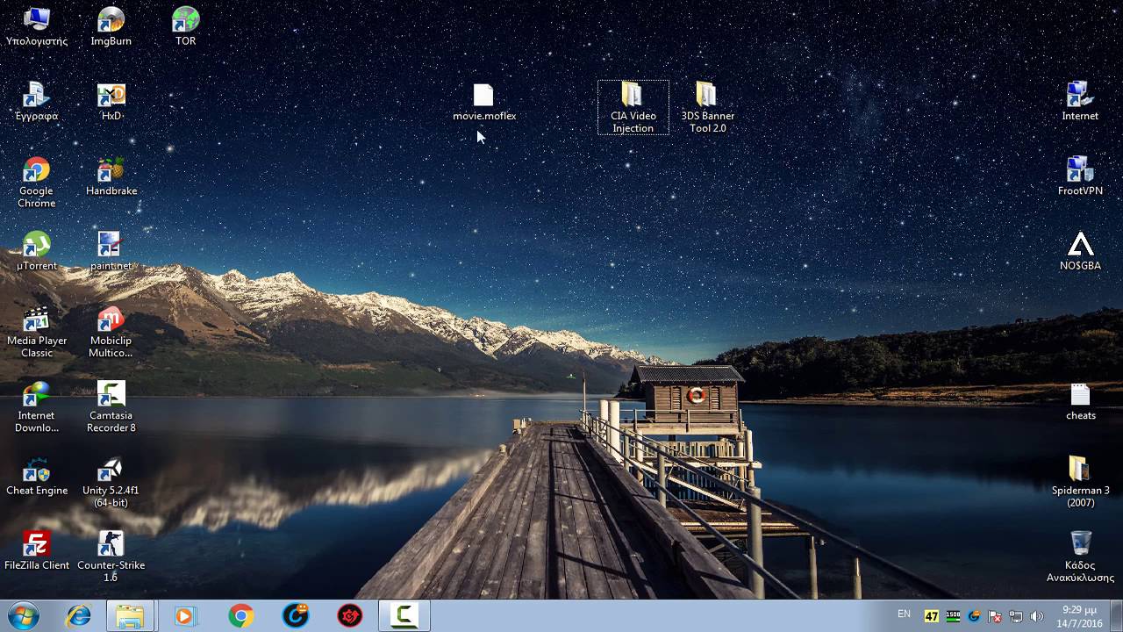Open Windows Media Player from the taskbar
Viewport: 1123px width, 632px height.
(185, 616)
